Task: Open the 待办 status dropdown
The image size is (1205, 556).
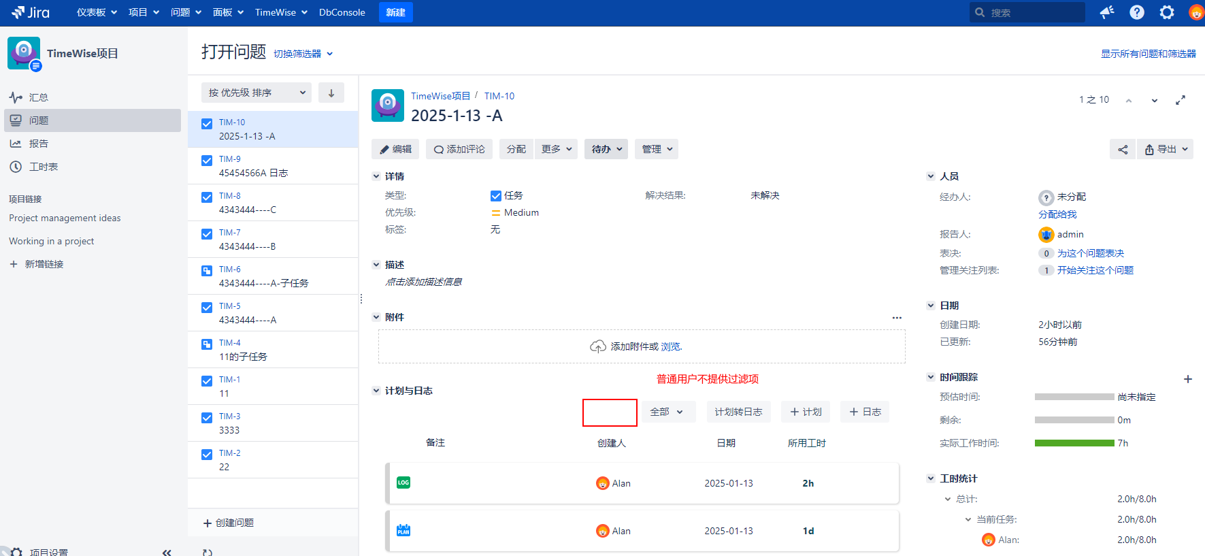Action: [606, 149]
